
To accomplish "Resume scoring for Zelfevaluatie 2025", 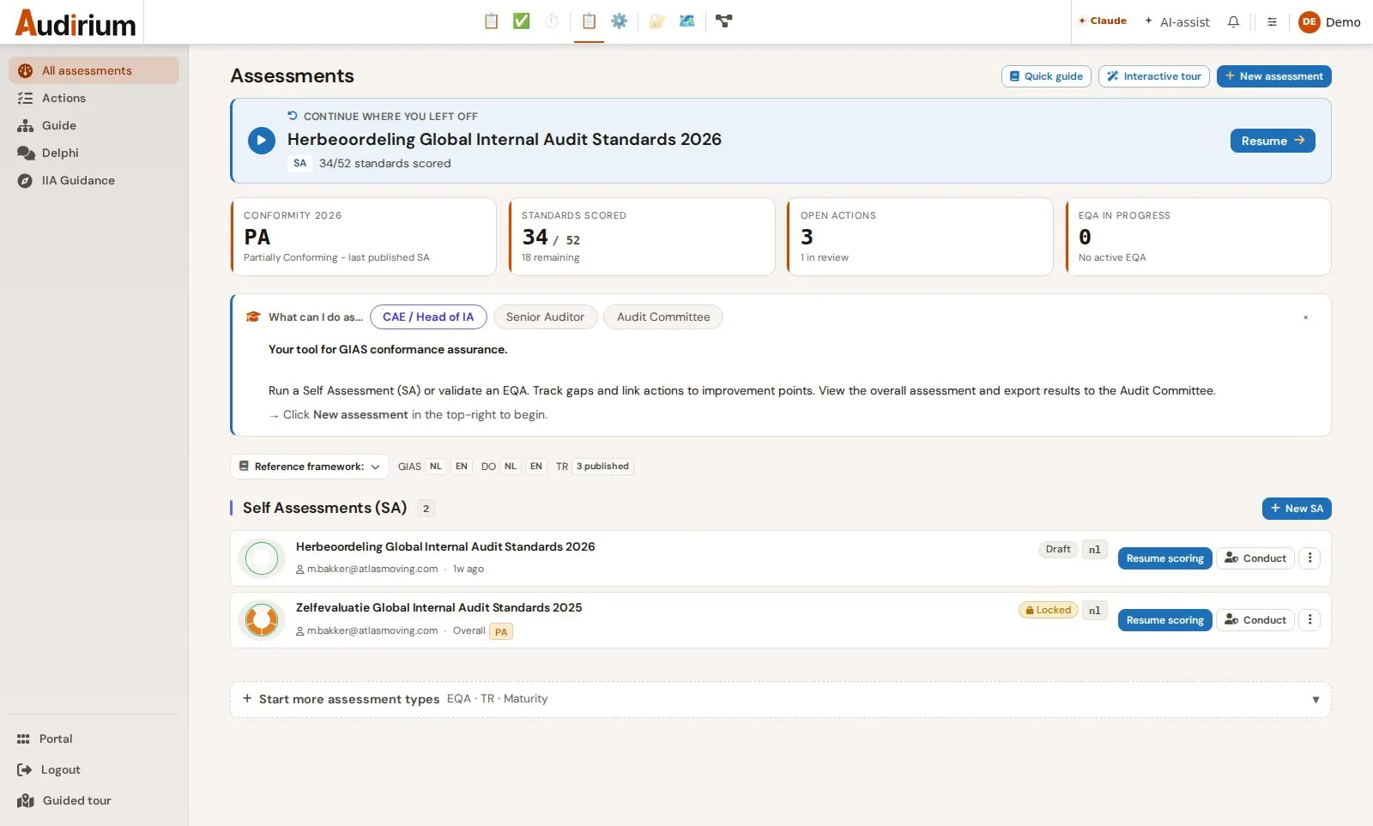I will [x=1164, y=620].
